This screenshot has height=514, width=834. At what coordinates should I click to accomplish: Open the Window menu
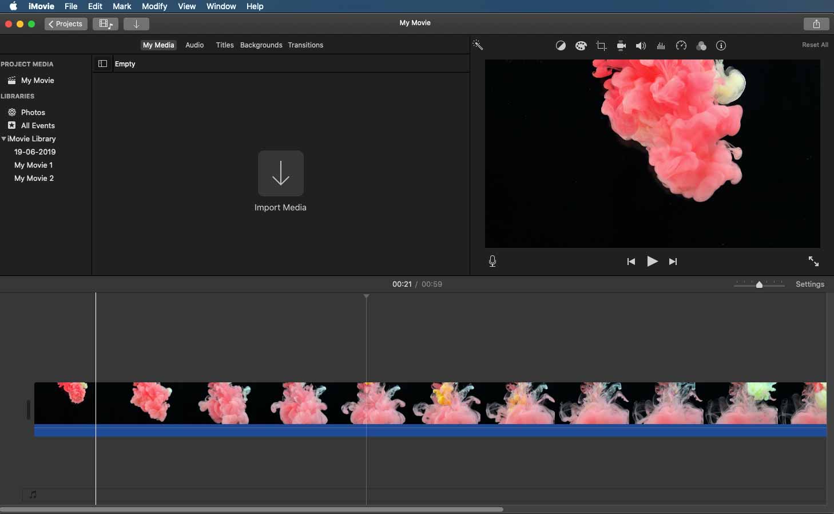(221, 6)
